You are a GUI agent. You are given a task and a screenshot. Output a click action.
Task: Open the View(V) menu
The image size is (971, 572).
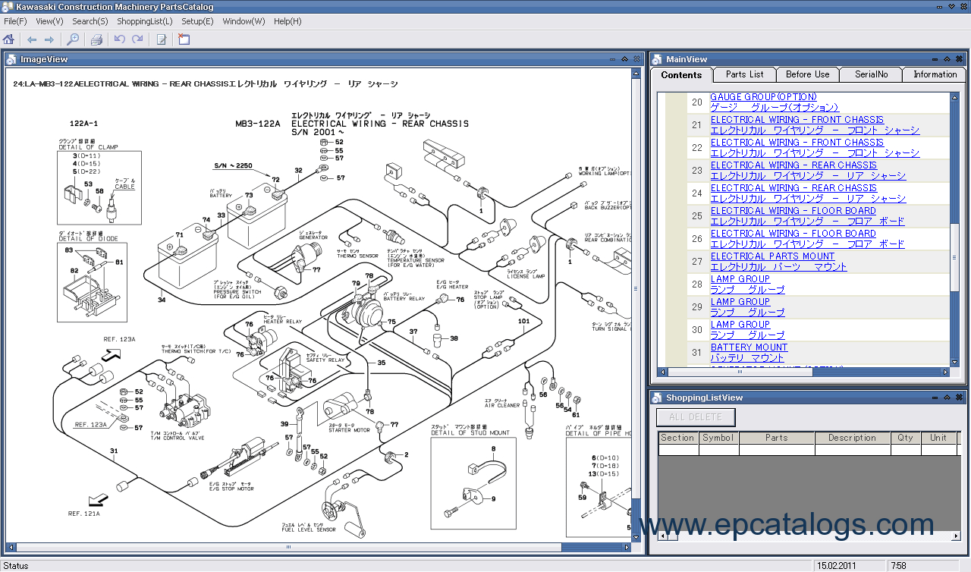tap(49, 21)
